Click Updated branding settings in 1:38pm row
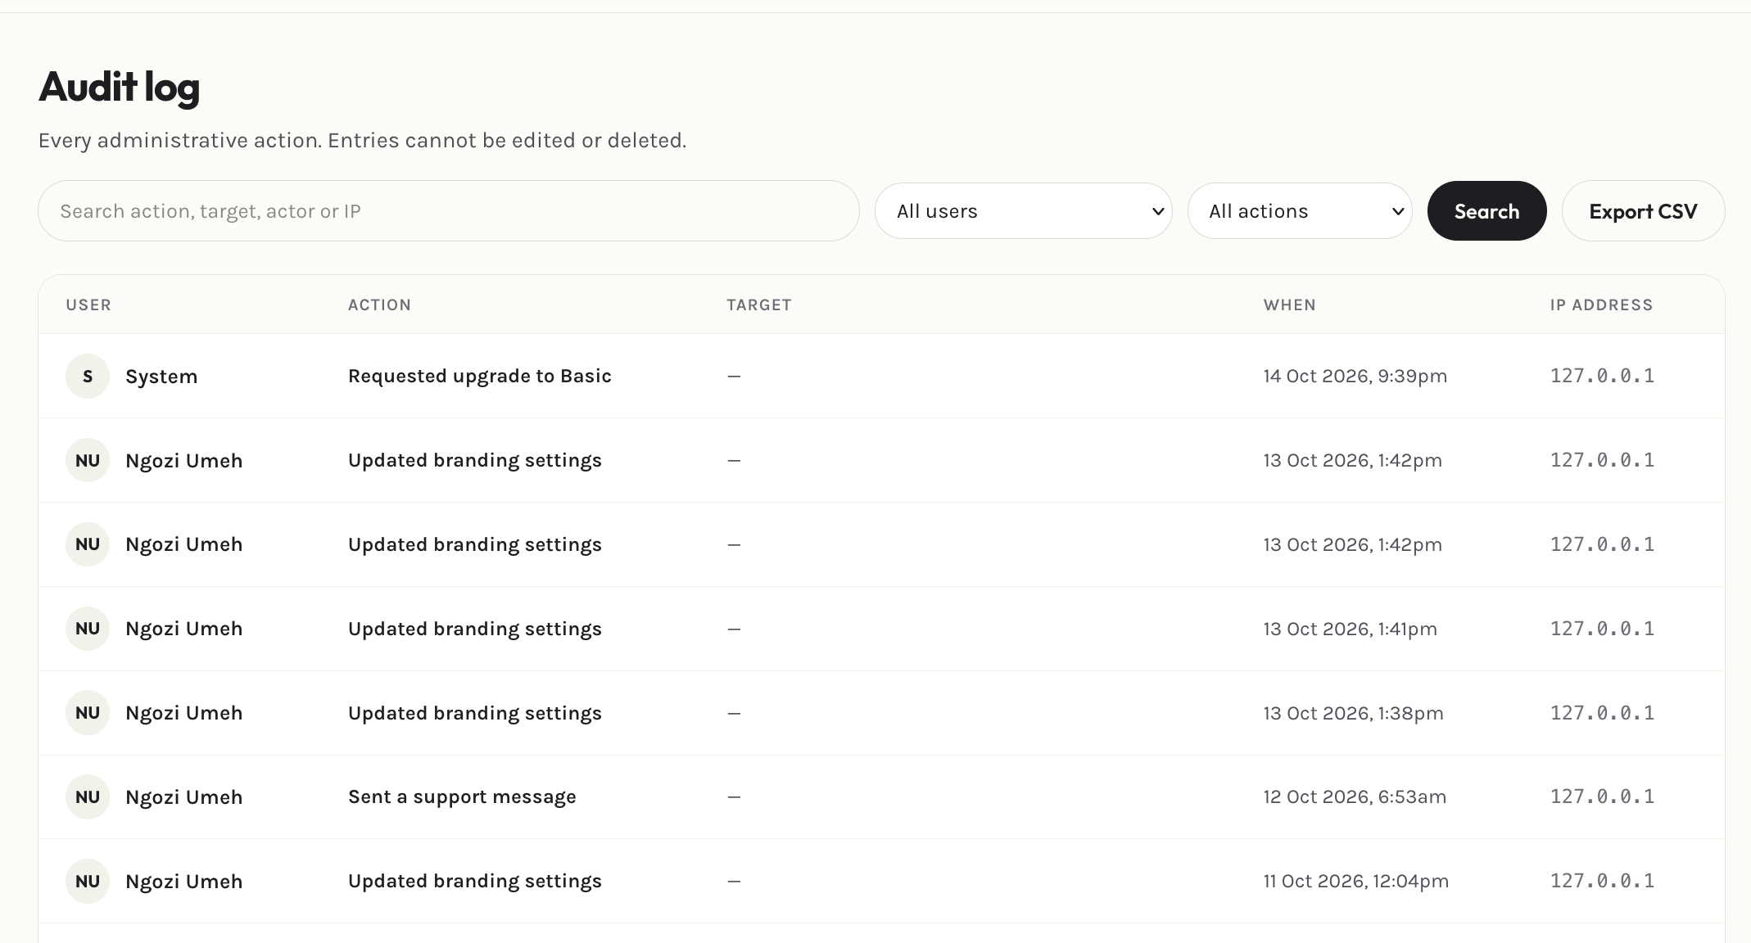Image resolution: width=1751 pixels, height=943 pixels. tap(475, 713)
